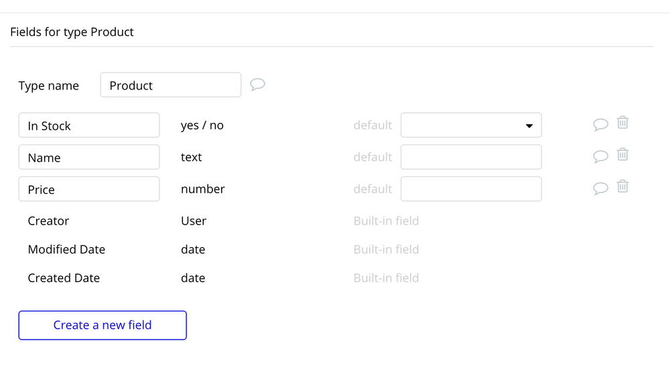Click the Creator built-in field name
The height and width of the screenshot is (371, 670).
point(48,221)
